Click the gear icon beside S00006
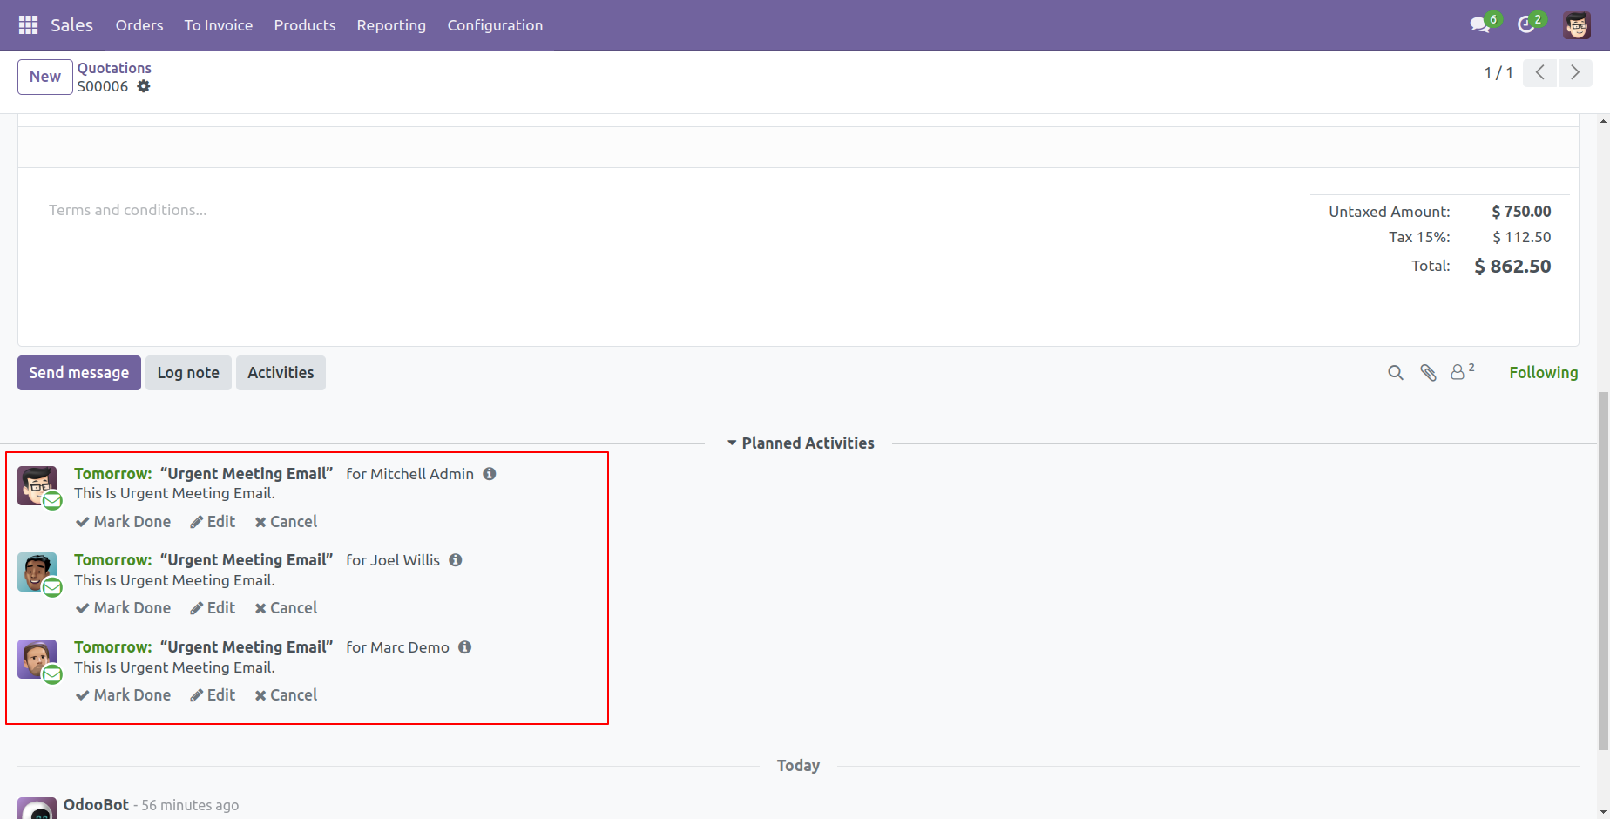 [144, 86]
